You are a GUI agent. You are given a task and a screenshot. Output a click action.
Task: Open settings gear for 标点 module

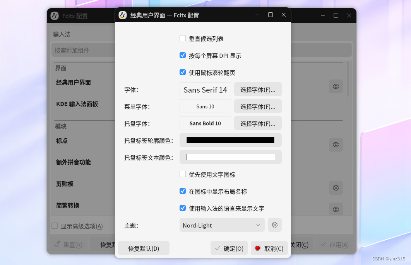coord(336,145)
